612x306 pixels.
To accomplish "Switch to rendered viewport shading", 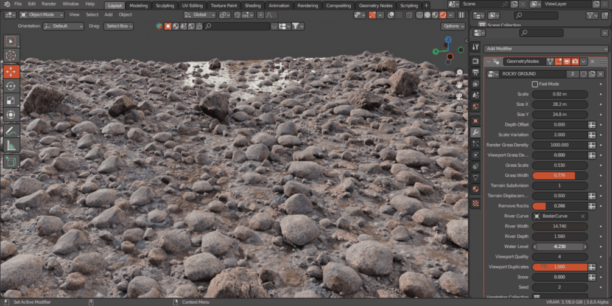I will click(x=443, y=15).
